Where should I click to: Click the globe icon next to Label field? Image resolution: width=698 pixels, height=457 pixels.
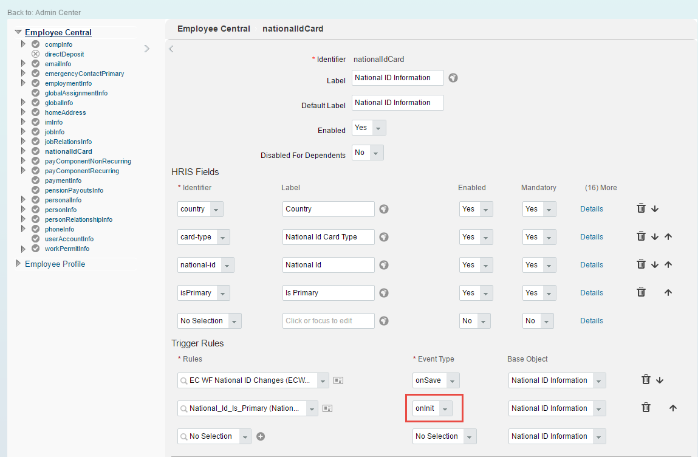coord(453,78)
